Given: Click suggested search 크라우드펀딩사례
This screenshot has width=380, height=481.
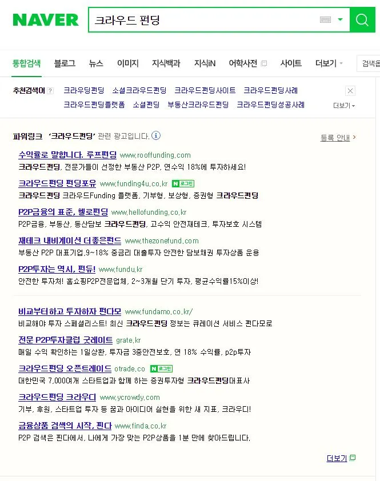Looking at the screenshot, I should (x=271, y=90).
